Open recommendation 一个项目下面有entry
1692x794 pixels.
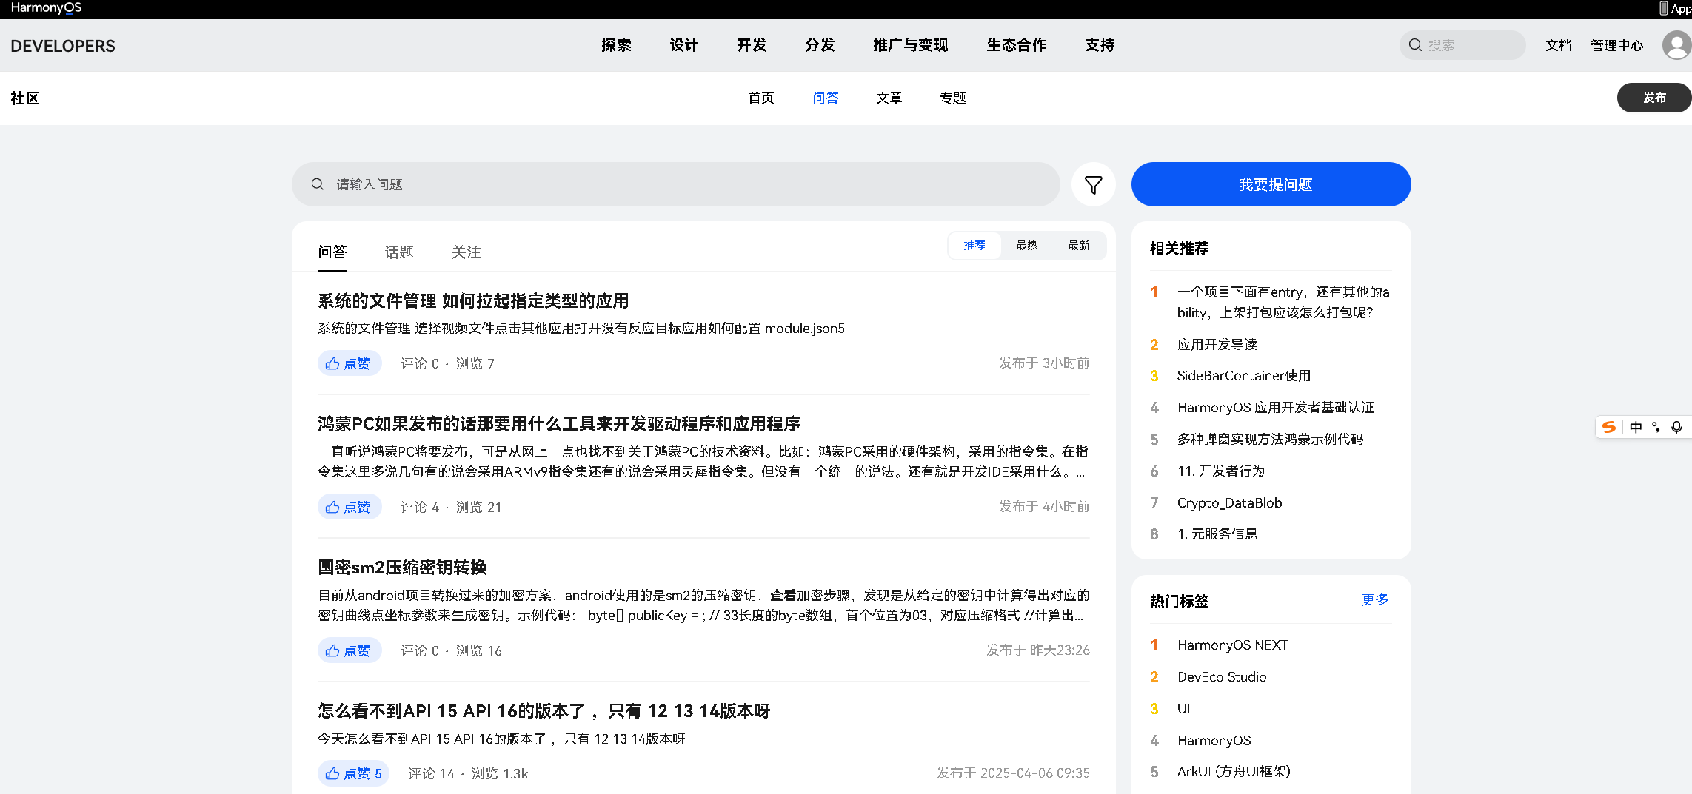coord(1283,302)
